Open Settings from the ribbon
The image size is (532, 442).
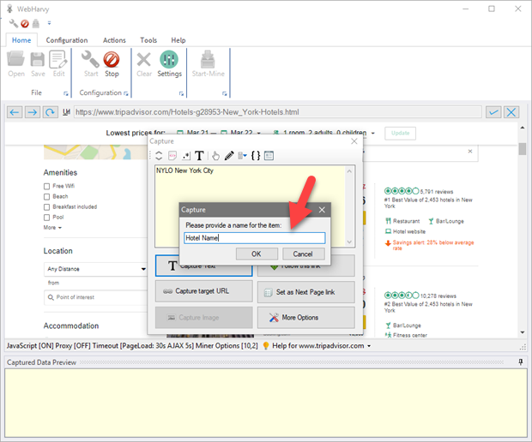click(x=169, y=63)
